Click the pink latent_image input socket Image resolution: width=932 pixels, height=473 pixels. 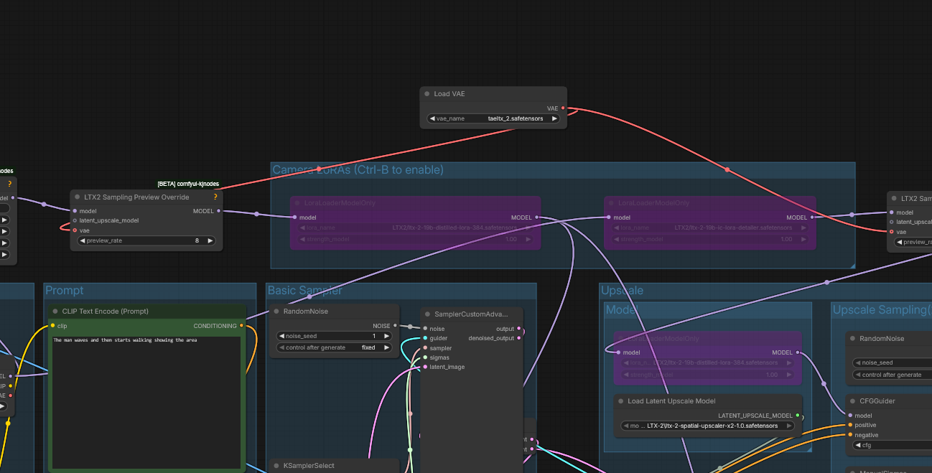tap(425, 367)
